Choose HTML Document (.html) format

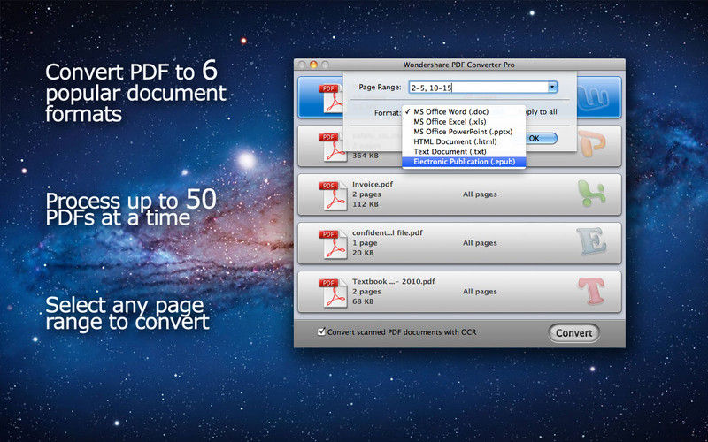[x=464, y=141]
